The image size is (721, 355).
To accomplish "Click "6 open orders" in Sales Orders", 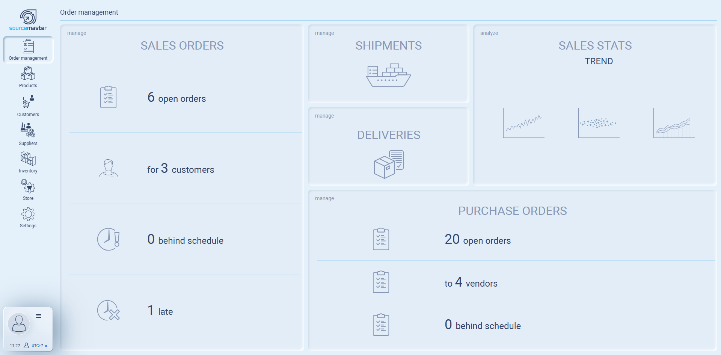I will pos(176,98).
